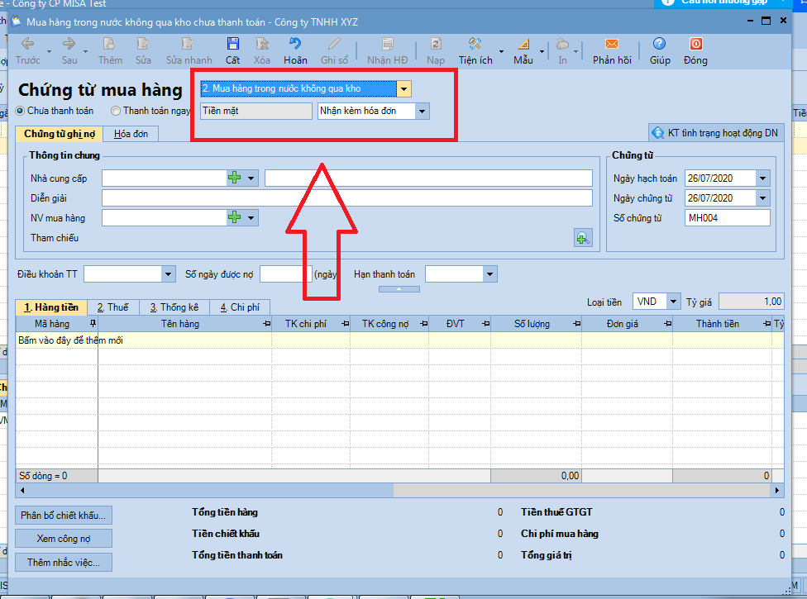Select Chưa thanh toán radio option
This screenshot has height=599, width=807.
coord(21,111)
